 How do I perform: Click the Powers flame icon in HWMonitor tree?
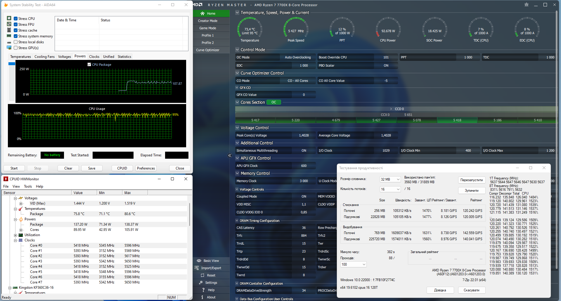(21, 219)
